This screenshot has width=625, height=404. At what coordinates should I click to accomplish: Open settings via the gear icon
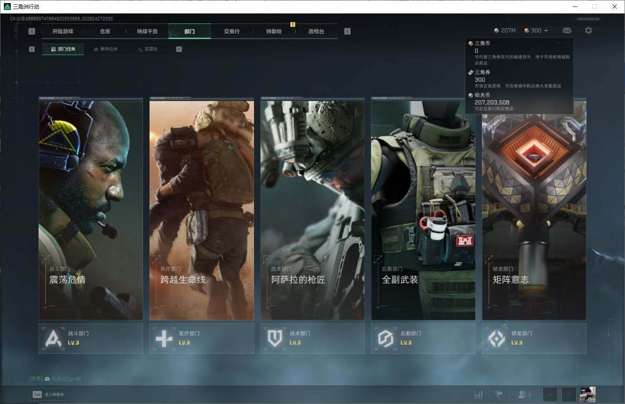(588, 30)
